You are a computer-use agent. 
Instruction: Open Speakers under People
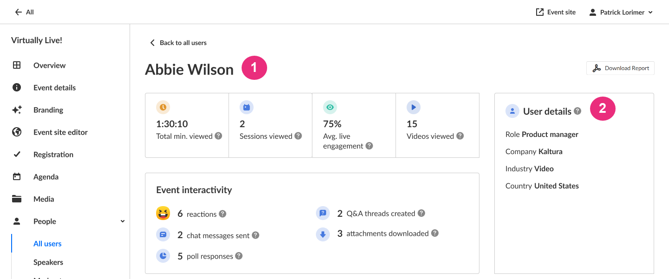[x=48, y=262]
